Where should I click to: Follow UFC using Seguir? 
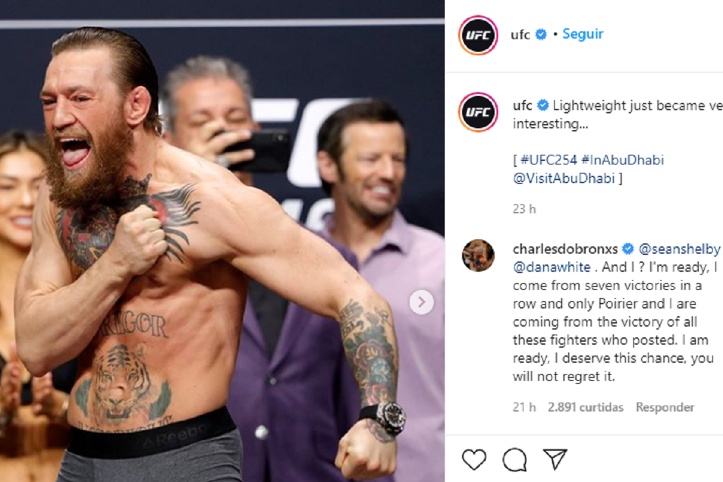pos(583,34)
